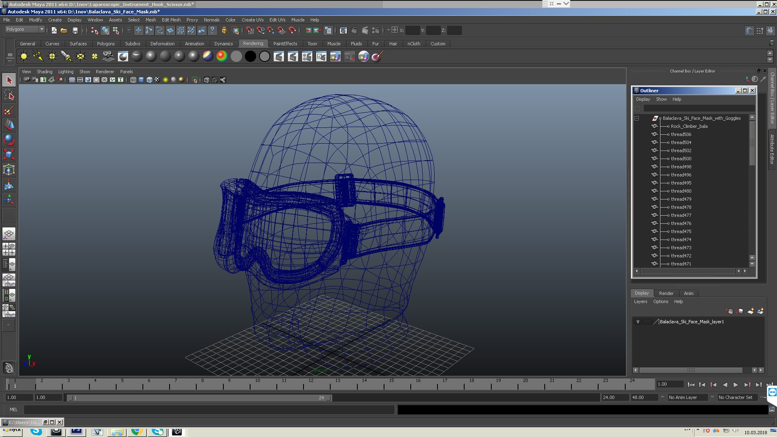The height and width of the screenshot is (437, 777).
Task: Activate the Scale tool in toolbox
Action: [9, 155]
